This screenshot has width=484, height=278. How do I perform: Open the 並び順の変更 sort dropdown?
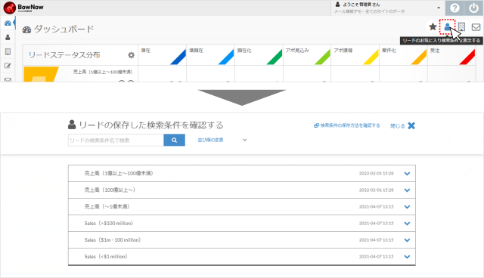222,140
